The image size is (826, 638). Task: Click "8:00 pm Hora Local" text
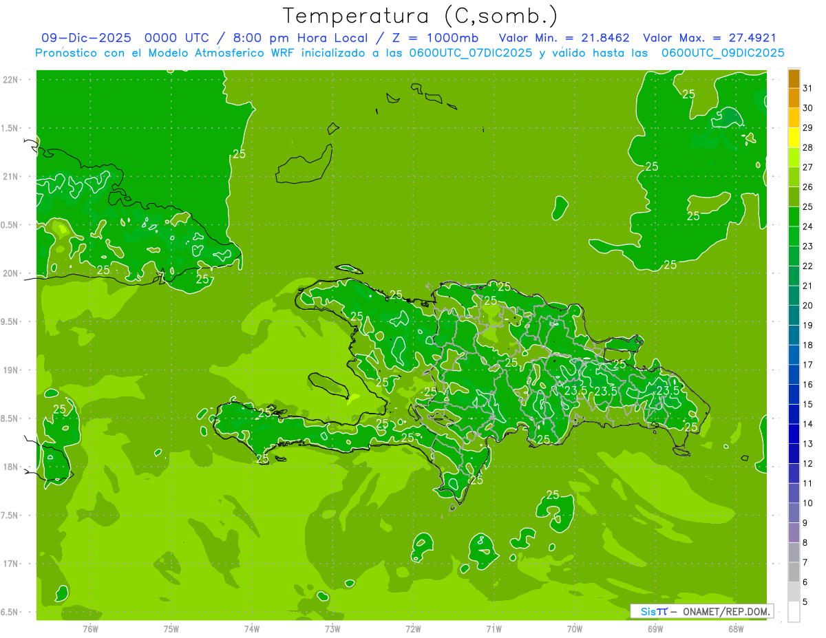pyautogui.click(x=302, y=38)
